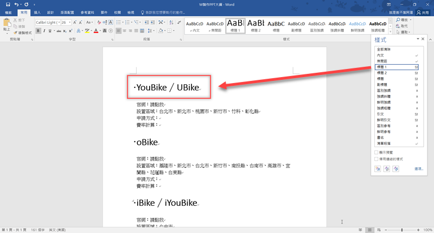The image size is (434, 233).
Task: Switch to the 版面配置 (Layout) tab
Action: [x=68, y=12]
